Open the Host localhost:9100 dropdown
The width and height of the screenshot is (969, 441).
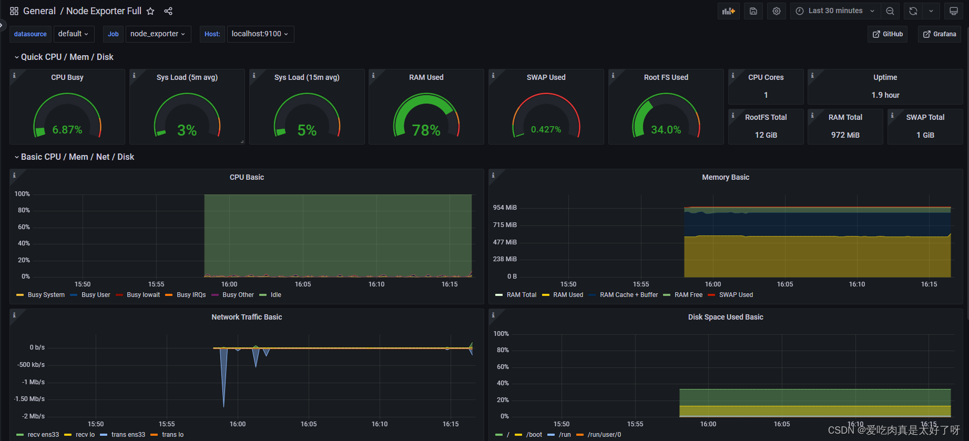click(260, 34)
